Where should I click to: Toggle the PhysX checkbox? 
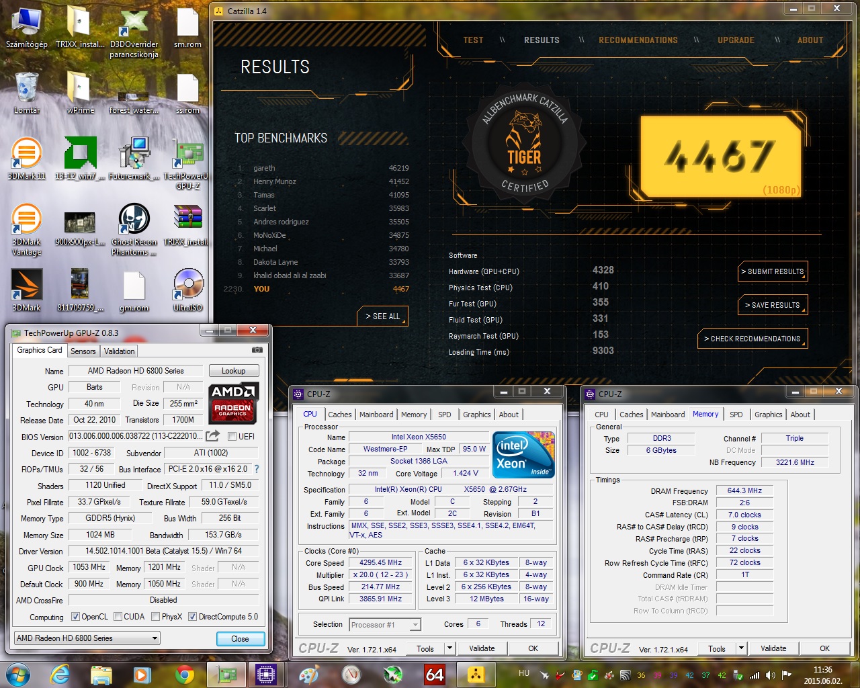(155, 617)
